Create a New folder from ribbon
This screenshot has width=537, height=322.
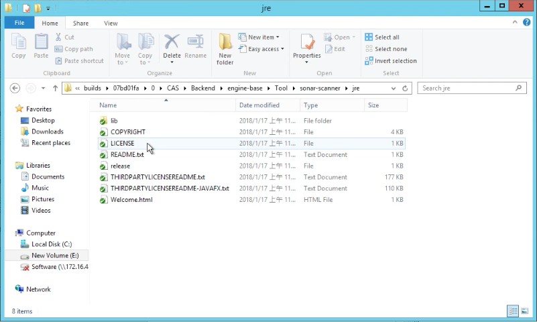(x=225, y=49)
